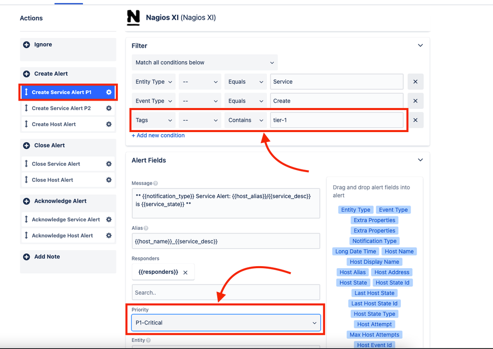This screenshot has height=349, width=493.
Task: Click the Message text area
Action: pyautogui.click(x=226, y=203)
